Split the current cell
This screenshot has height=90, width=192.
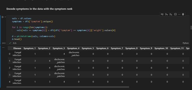tap(175, 14)
